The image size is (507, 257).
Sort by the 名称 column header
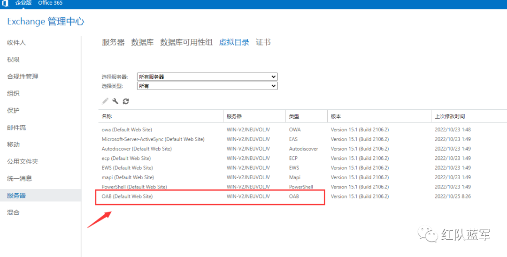161,116
